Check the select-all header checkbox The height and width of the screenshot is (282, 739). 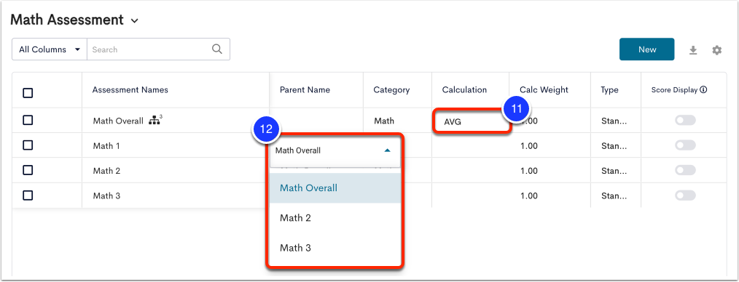(28, 93)
